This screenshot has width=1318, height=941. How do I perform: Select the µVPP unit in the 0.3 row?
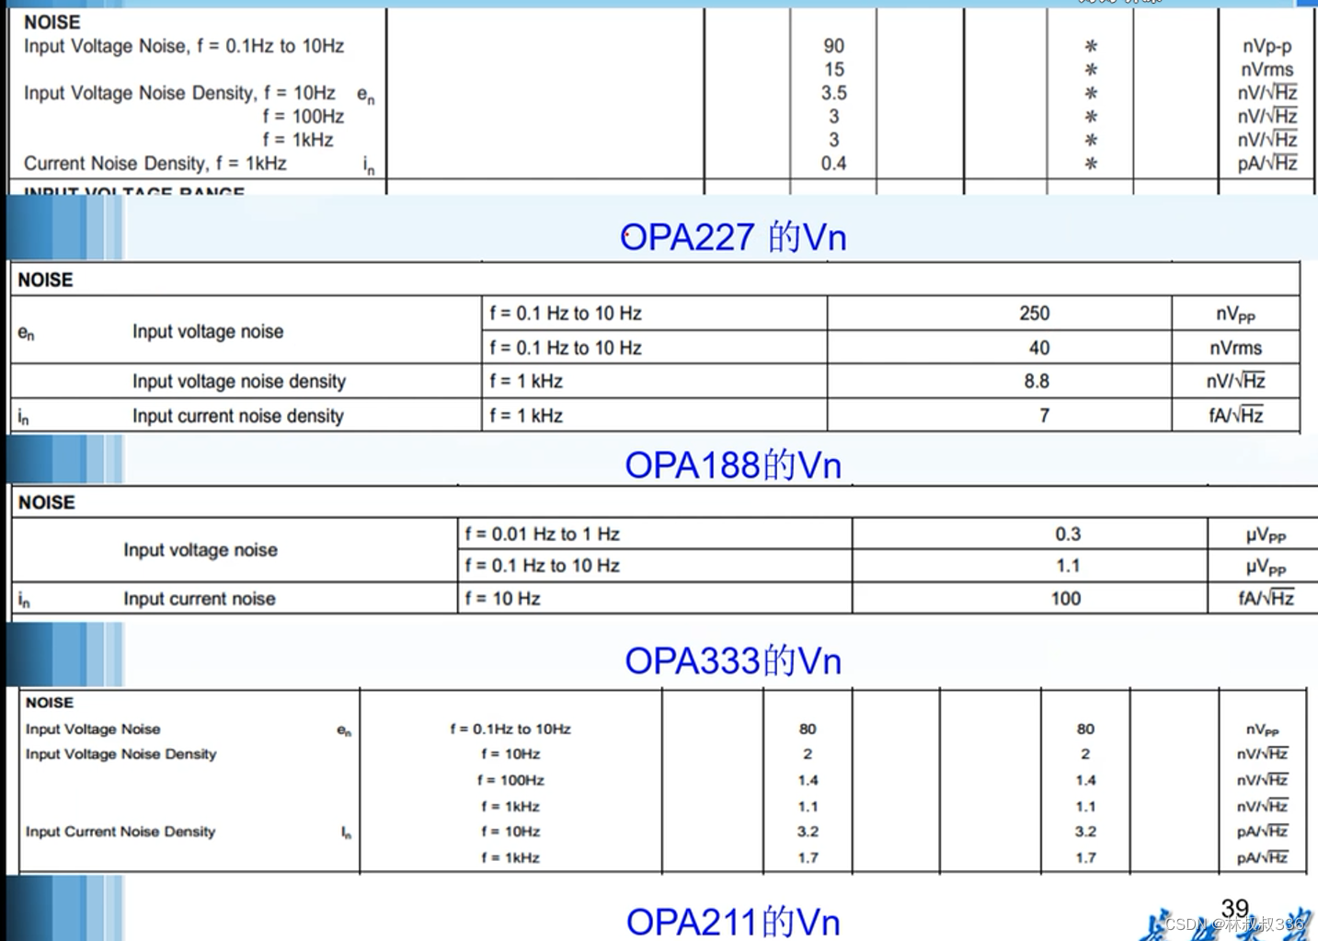coord(1266,535)
